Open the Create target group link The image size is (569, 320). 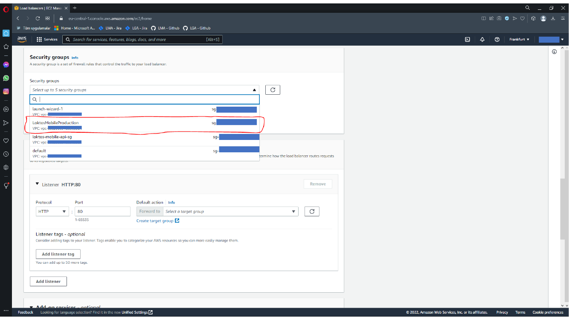[x=158, y=221]
